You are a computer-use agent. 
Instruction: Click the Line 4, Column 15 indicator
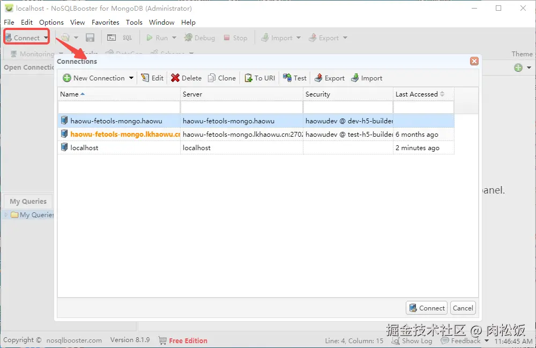click(354, 341)
